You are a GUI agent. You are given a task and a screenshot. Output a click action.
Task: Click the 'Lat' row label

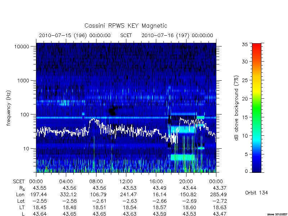coord(21,201)
